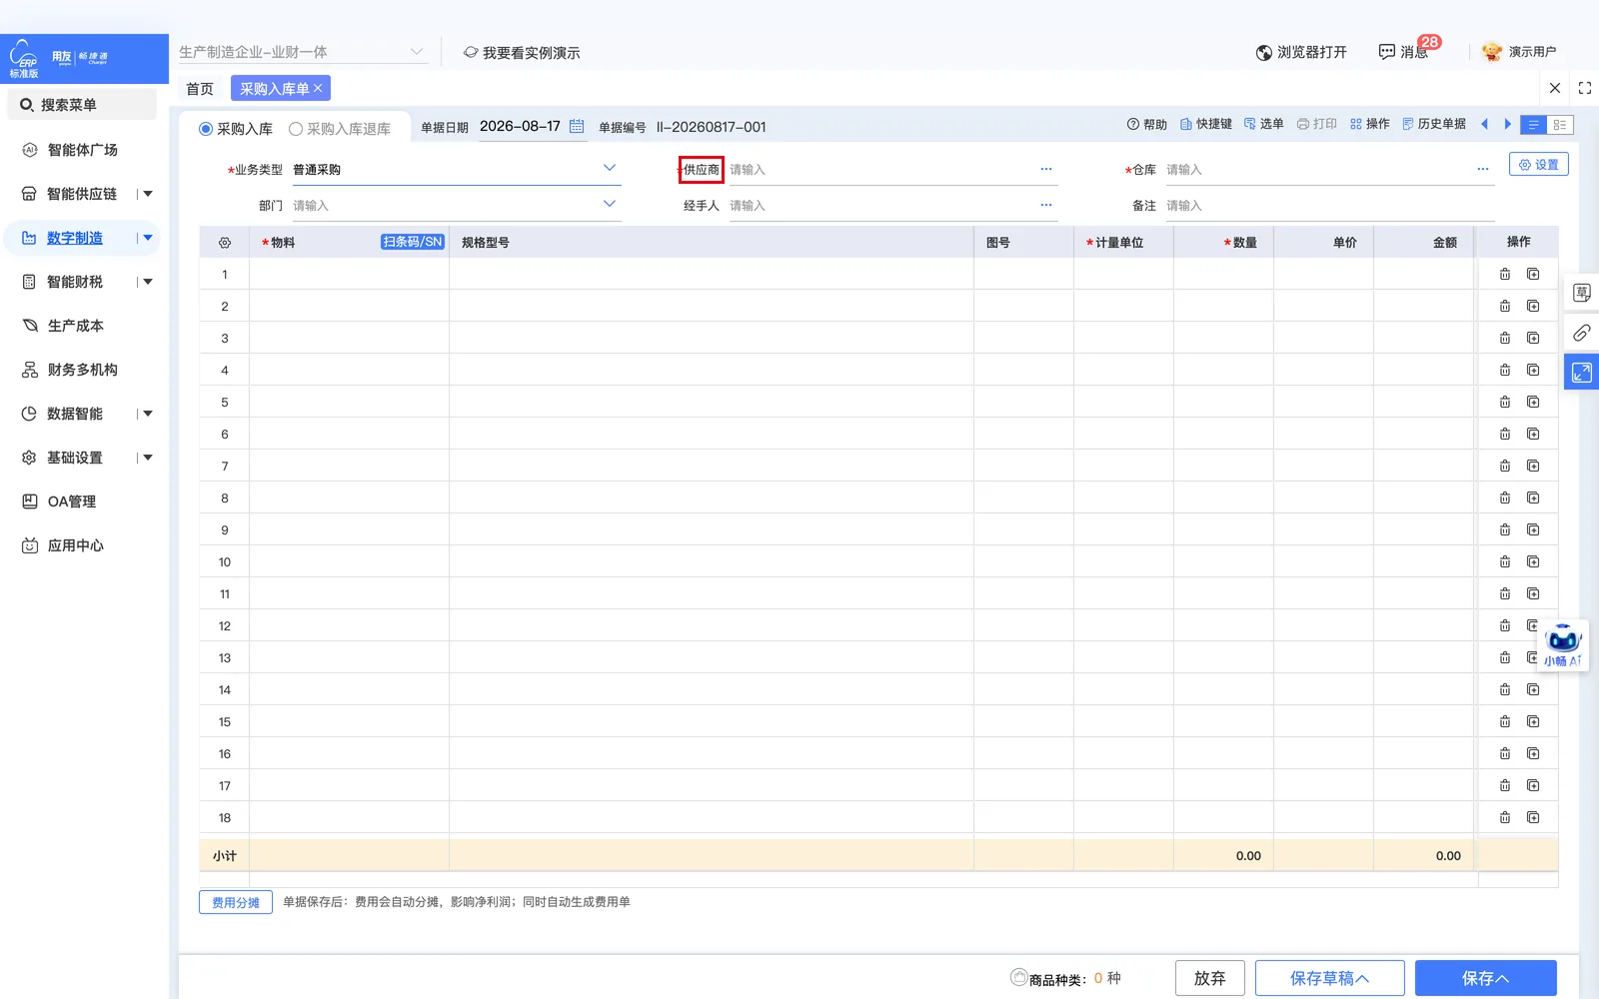Delete row 1 with trash icon
This screenshot has width=1599, height=999.
(x=1505, y=274)
